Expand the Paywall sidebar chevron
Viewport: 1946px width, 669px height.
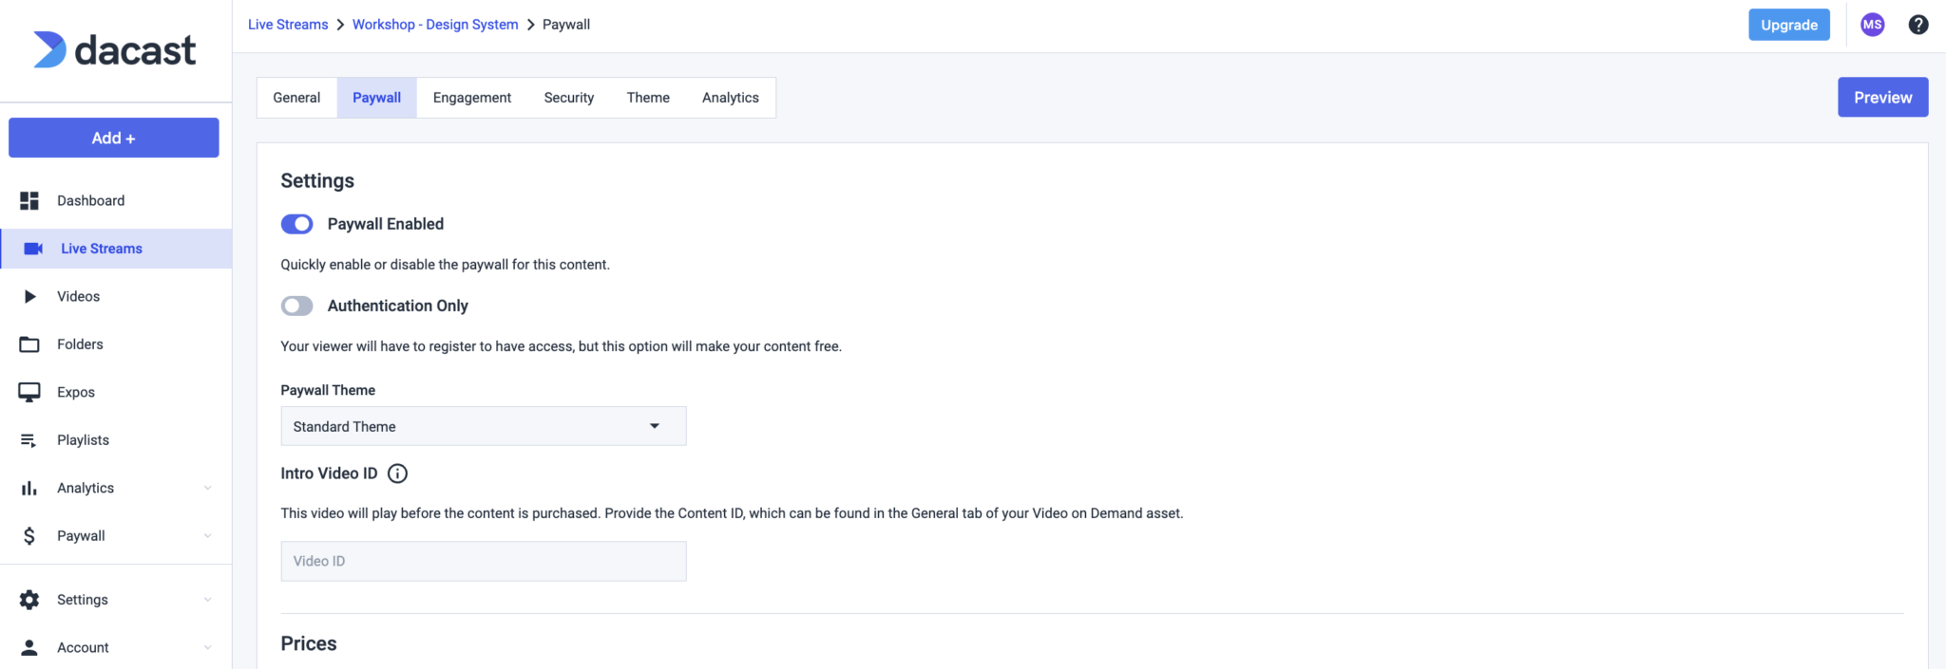coord(207,536)
